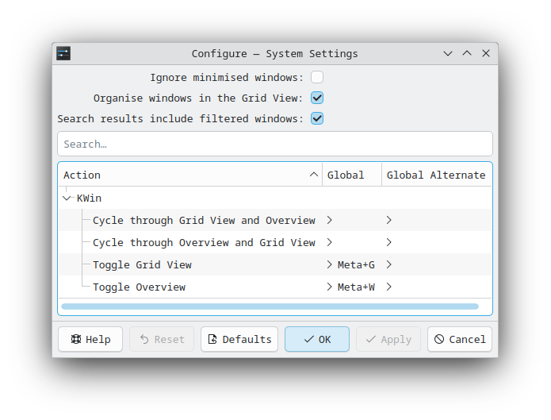This screenshot has height=420, width=551.
Task: Click the Defaults document icon button
Action: coord(239,339)
